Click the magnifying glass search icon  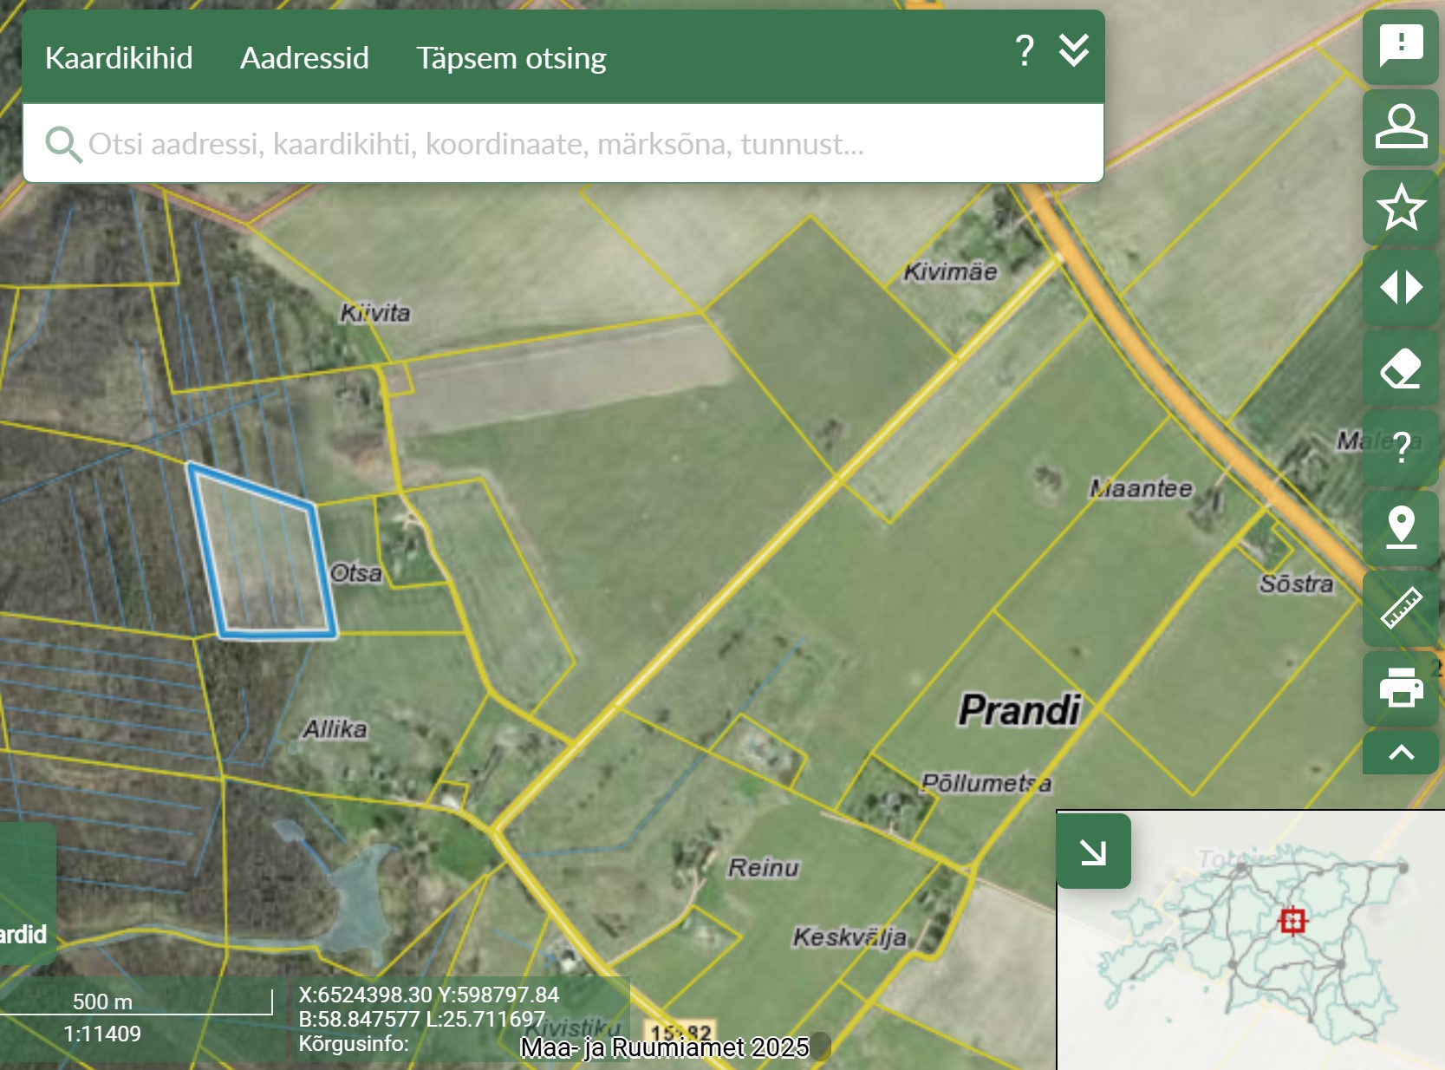[62, 144]
